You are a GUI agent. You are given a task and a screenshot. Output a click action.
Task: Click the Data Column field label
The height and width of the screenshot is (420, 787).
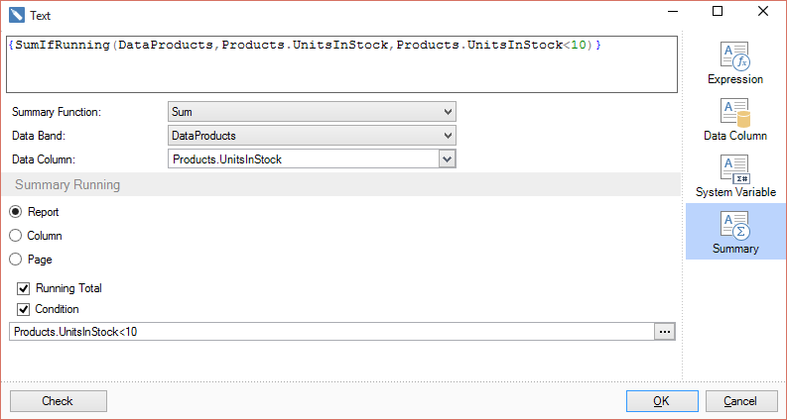click(44, 159)
